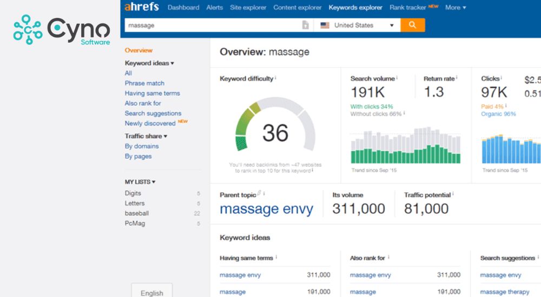Click the blue clicks trend chart
The image size is (541, 297).
(x=511, y=149)
